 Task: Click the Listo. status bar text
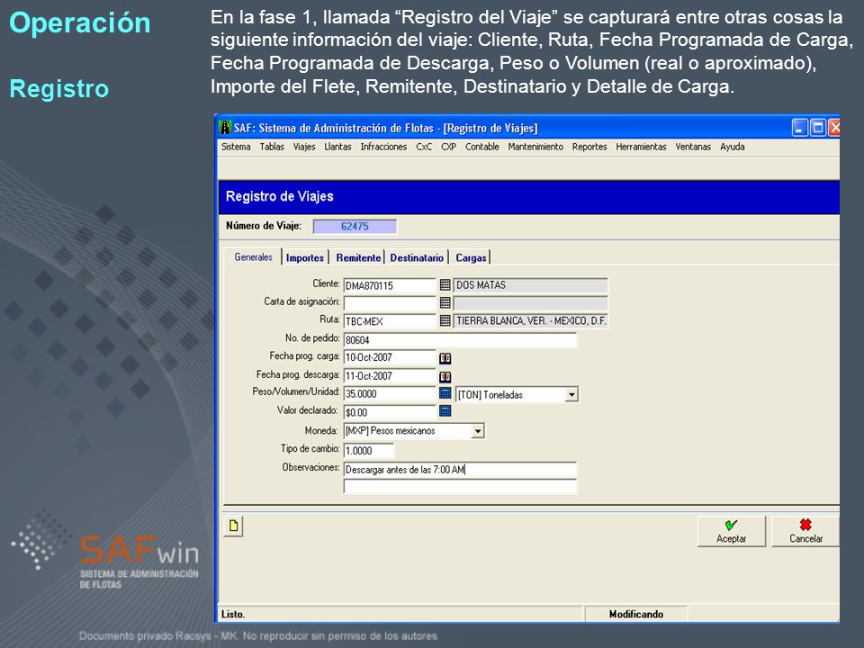click(x=233, y=614)
